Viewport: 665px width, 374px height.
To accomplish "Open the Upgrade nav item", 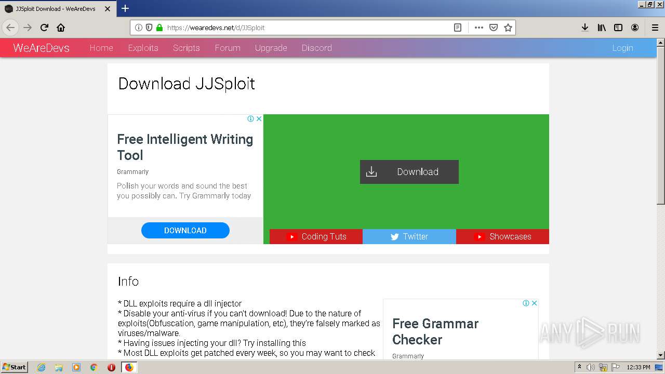I will tap(271, 48).
